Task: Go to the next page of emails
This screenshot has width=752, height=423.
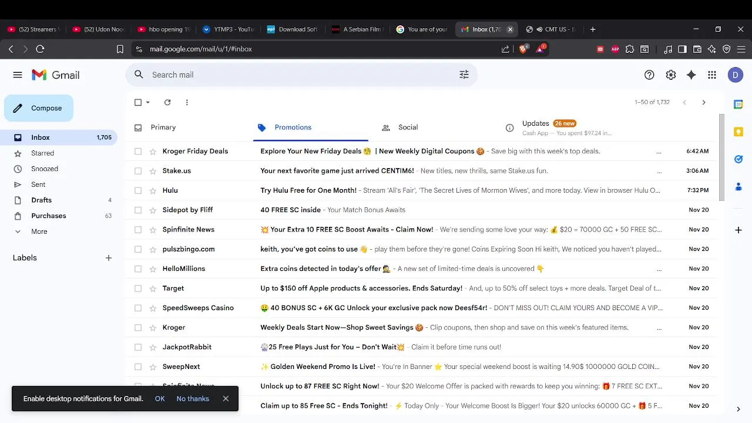Action: [704, 102]
